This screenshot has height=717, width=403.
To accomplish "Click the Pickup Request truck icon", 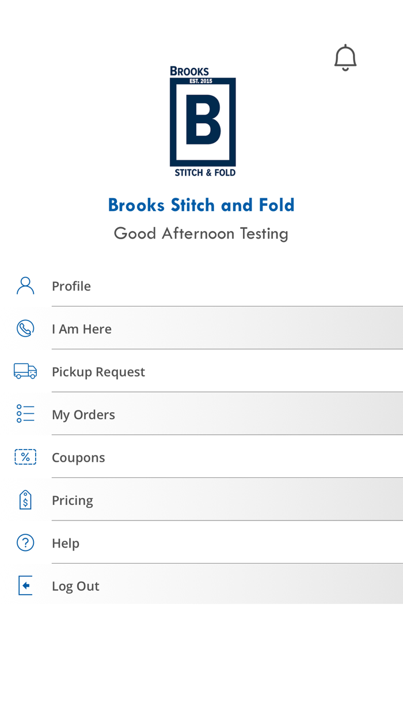I will click(25, 371).
